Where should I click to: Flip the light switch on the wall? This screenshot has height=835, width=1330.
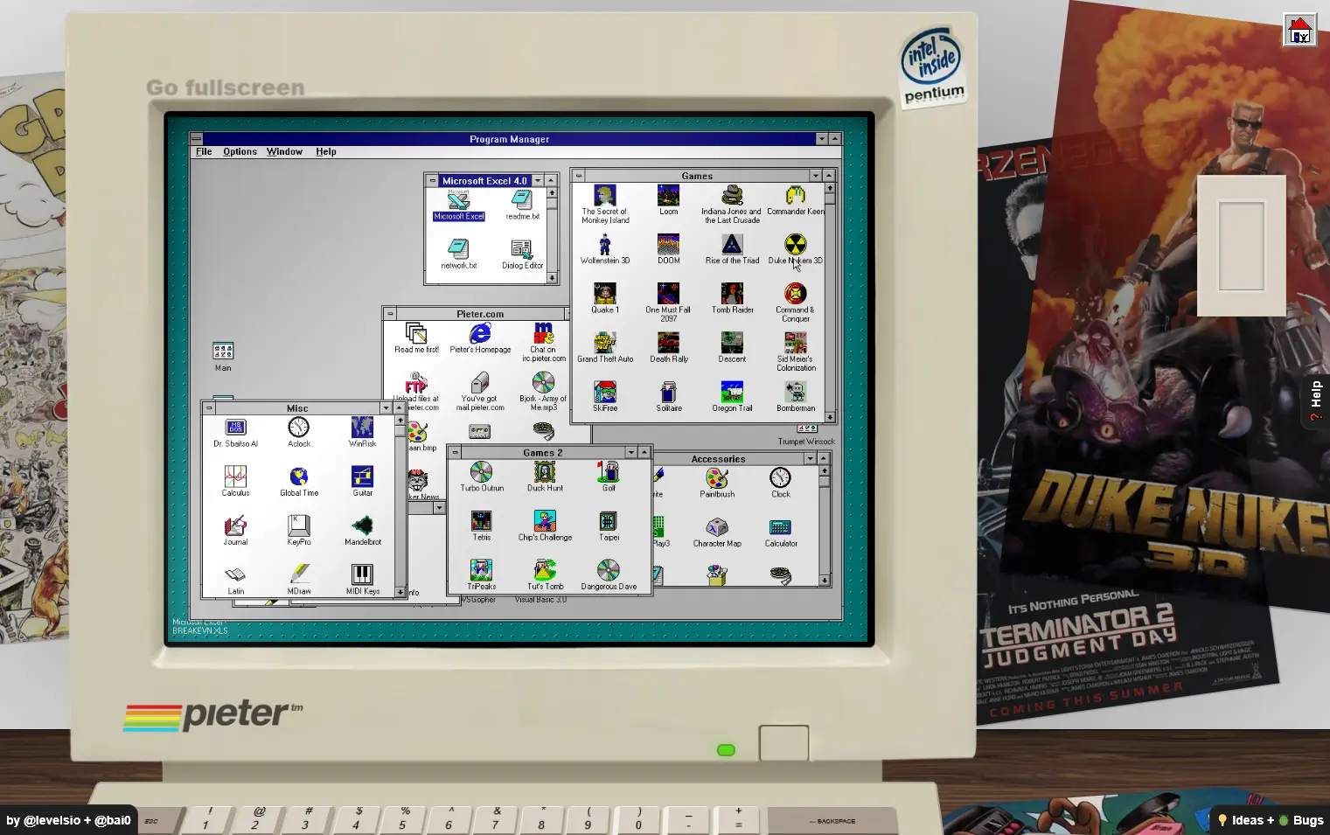pyautogui.click(x=1242, y=246)
